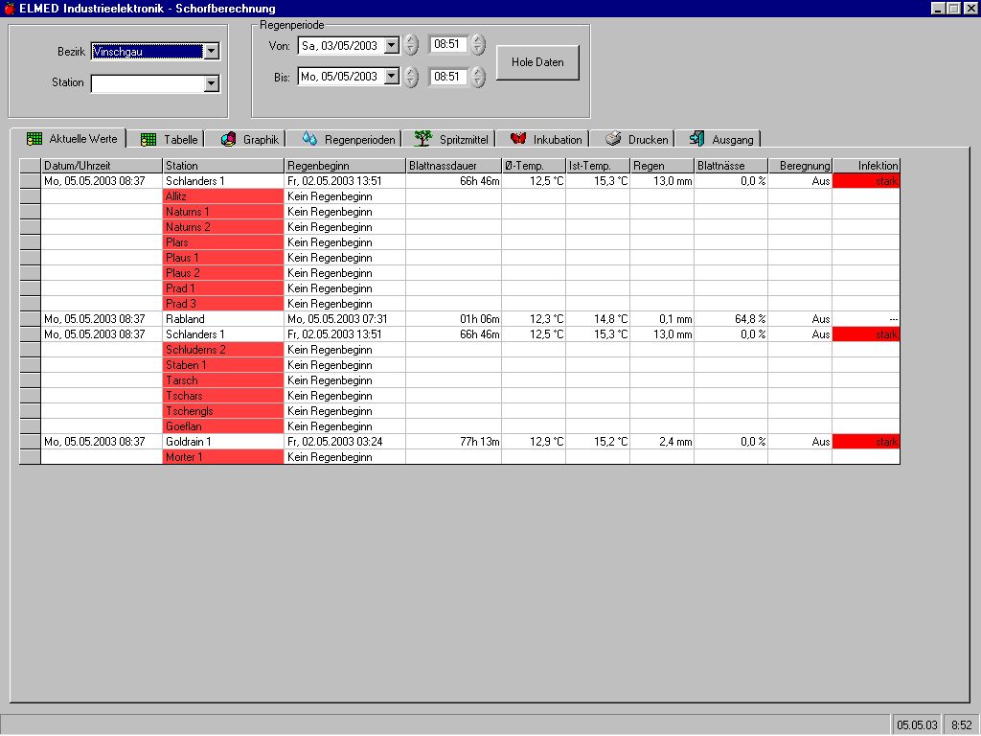This screenshot has height=736, width=981.
Task: Click the exit door icon for Ausgang
Action: point(696,140)
